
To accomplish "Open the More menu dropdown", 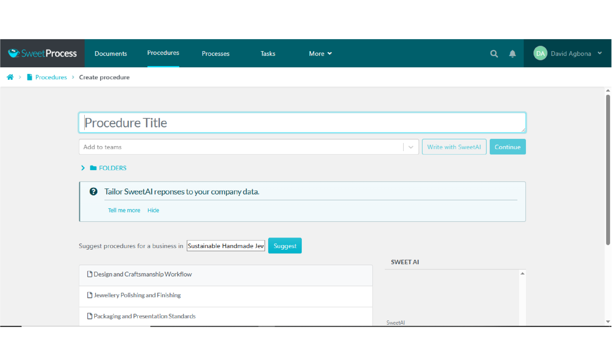I will point(320,54).
